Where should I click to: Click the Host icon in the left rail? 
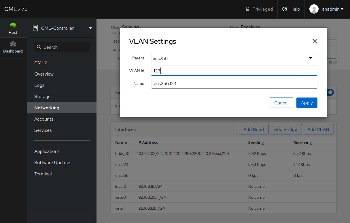click(13, 28)
